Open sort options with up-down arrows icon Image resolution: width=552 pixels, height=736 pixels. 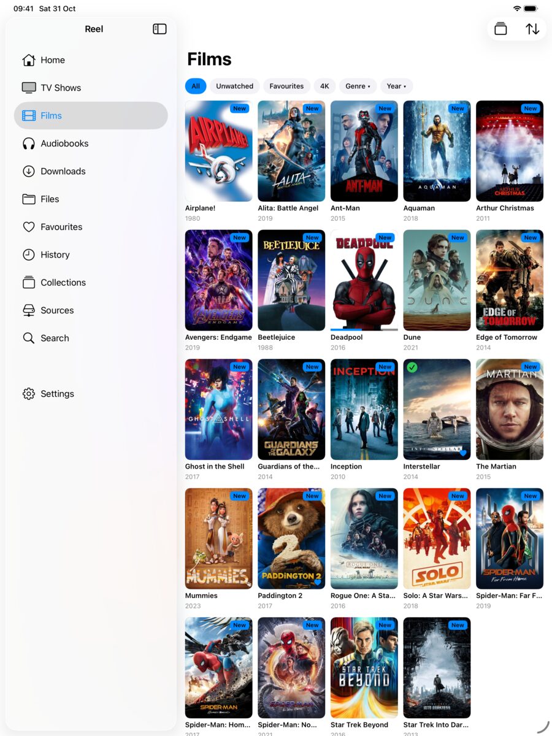click(x=532, y=29)
